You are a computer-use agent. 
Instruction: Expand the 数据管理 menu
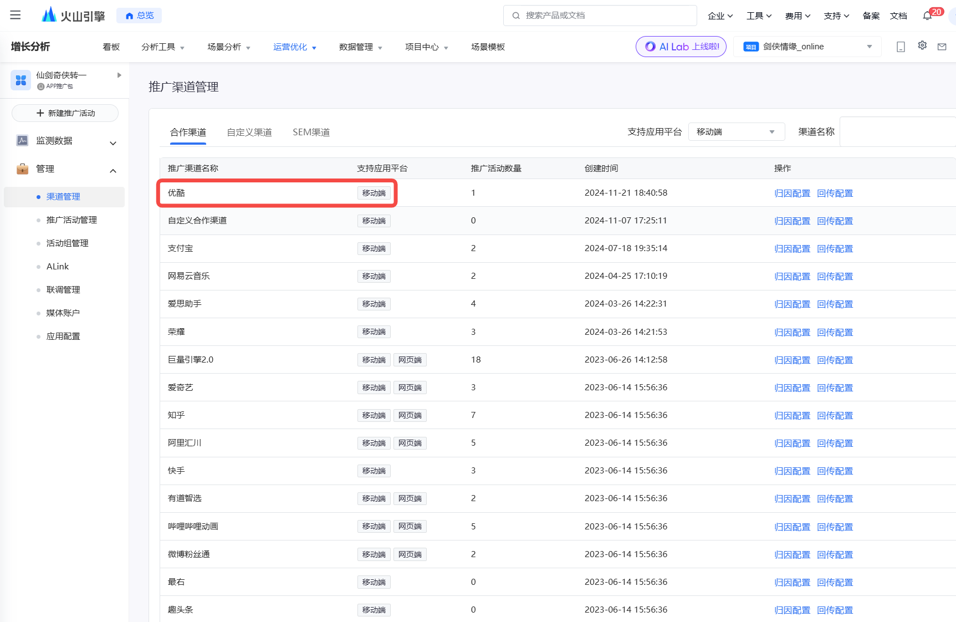(x=361, y=47)
